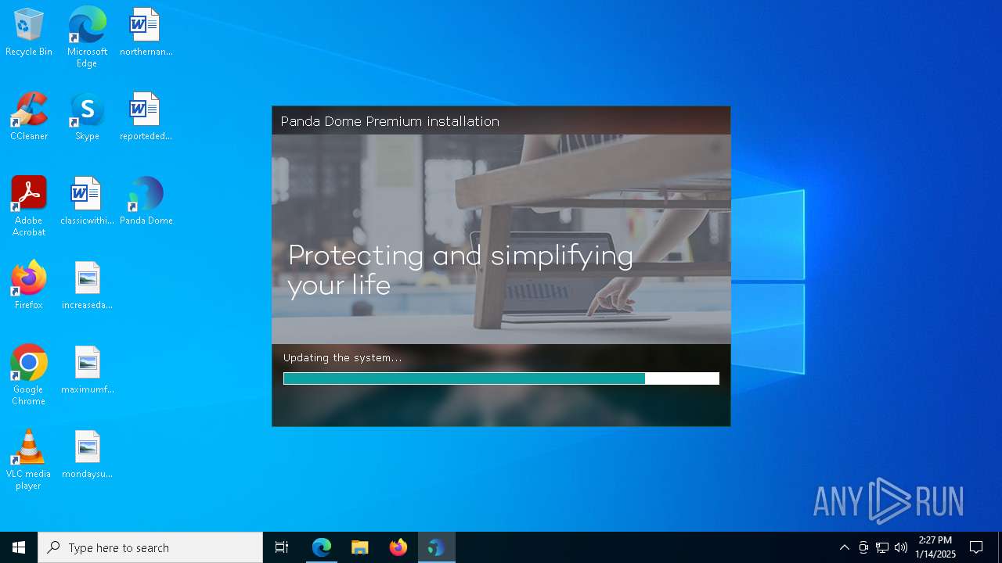The height and width of the screenshot is (563, 1002).
Task: Click the Panda installation progress bar
Action: click(501, 378)
